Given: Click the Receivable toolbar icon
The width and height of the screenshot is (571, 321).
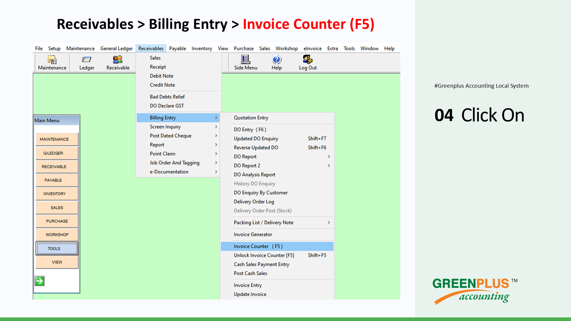Looking at the screenshot, I should click(x=118, y=63).
